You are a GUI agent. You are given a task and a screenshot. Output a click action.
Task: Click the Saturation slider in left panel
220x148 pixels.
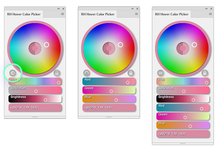(x=35, y=90)
